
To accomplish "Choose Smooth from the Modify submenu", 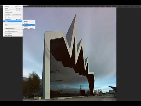I will (29, 23).
